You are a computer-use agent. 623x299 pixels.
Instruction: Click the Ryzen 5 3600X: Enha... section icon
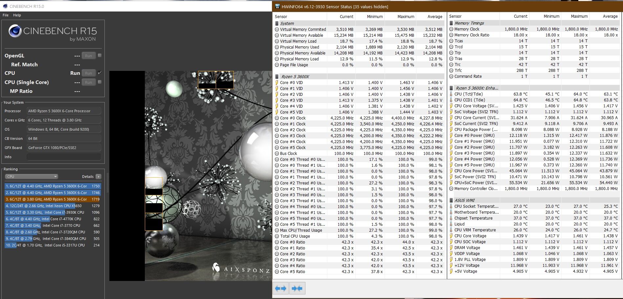[451, 88]
